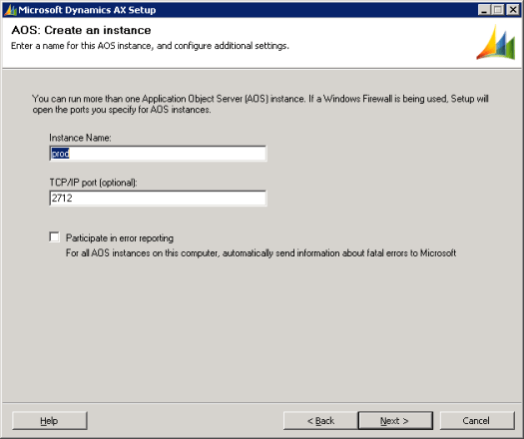The width and height of the screenshot is (524, 439).
Task: Click the 'Instance Name:' label
Action: [x=80, y=138]
